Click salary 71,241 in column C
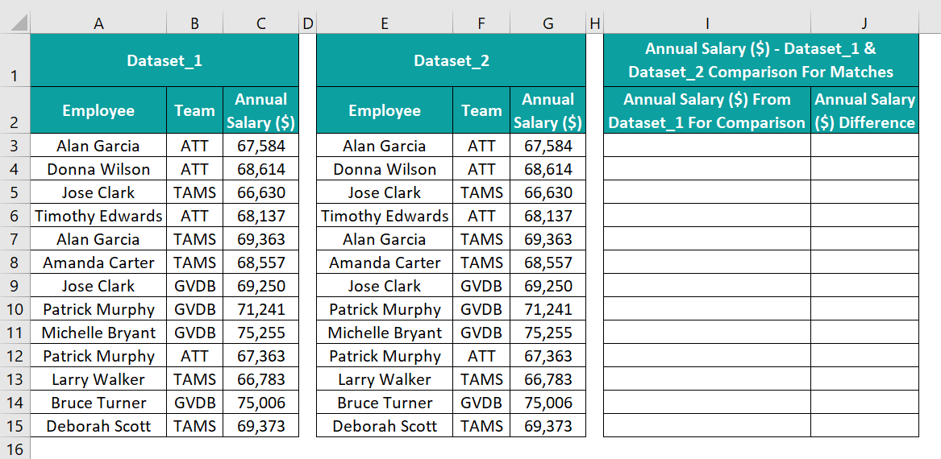Viewport: 941px width, 459px height. click(x=260, y=309)
